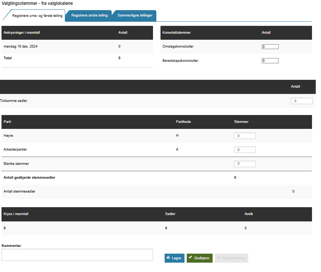Click the Valgtingsstemmer page heading
The height and width of the screenshot is (272, 321).
click(x=37, y=3)
